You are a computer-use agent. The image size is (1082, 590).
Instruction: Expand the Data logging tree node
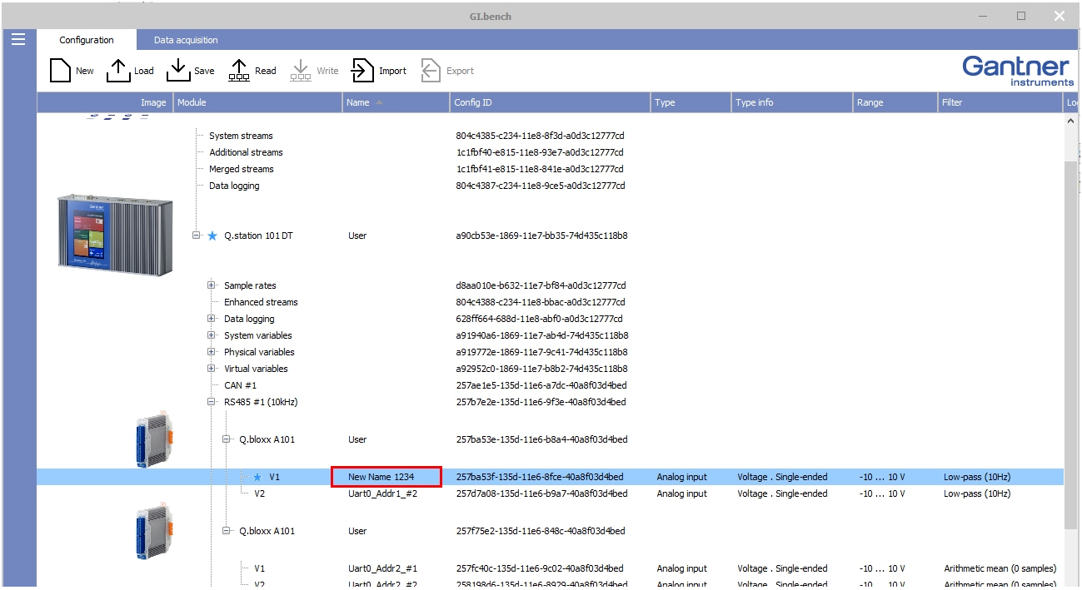point(211,319)
